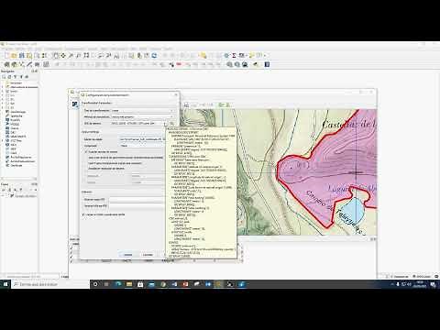
Task: Open the Proyecto menu
Action: (7, 49)
